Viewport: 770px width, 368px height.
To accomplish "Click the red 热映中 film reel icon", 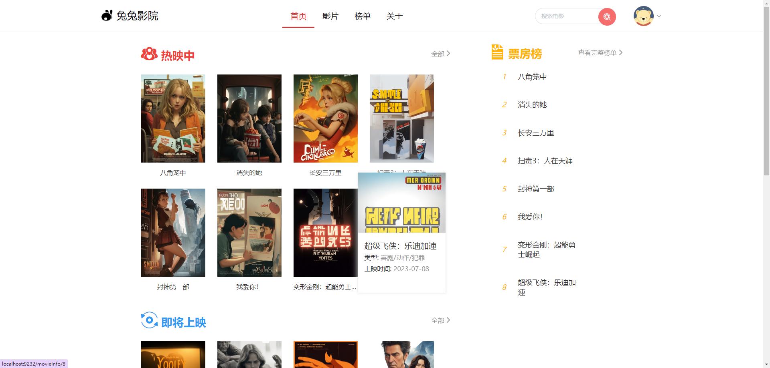I will pos(149,54).
